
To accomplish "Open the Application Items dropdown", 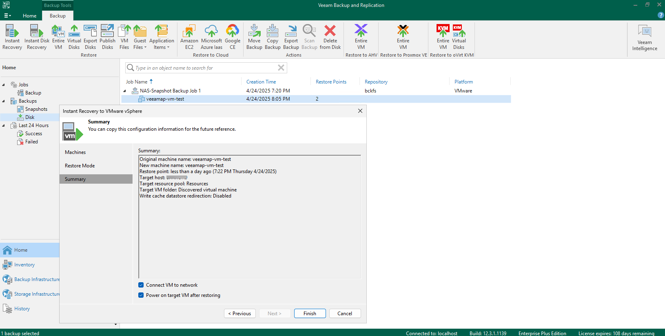I will (x=162, y=37).
